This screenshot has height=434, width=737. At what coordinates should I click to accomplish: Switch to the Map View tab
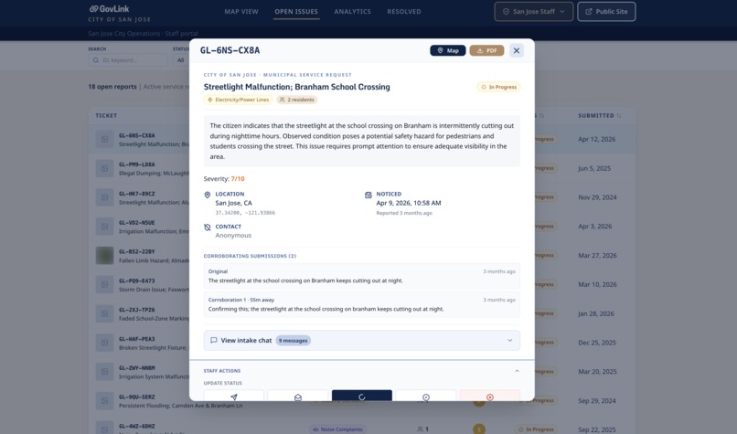241,11
